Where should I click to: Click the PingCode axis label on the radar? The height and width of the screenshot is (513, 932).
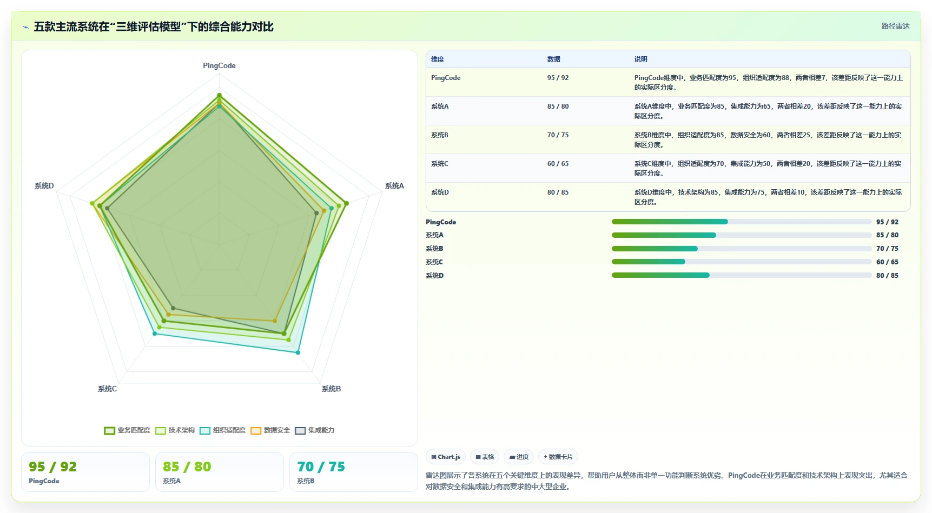pyautogui.click(x=219, y=66)
